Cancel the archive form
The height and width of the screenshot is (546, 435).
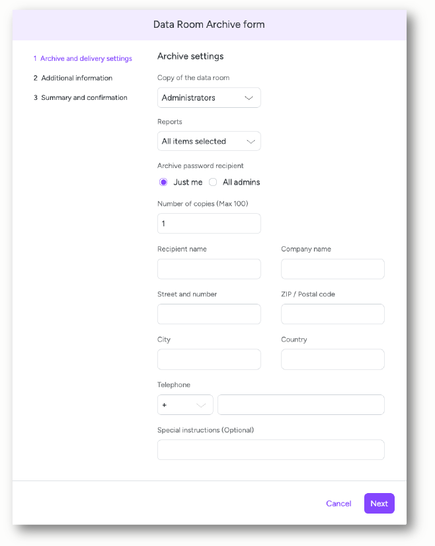[x=338, y=503]
